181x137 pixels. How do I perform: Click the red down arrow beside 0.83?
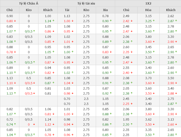tap(111, 52)
